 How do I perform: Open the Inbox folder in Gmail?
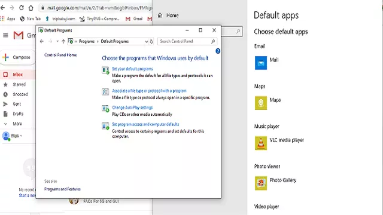(x=17, y=75)
